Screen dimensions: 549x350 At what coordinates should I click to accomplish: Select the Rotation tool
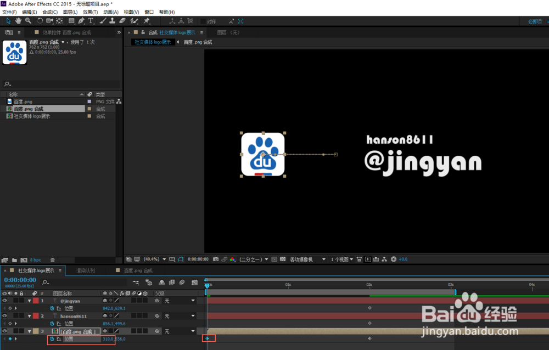(40, 21)
